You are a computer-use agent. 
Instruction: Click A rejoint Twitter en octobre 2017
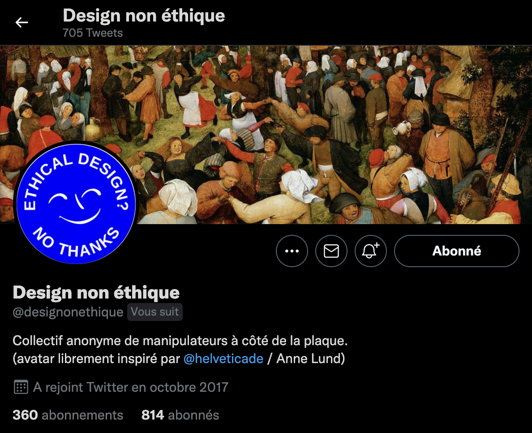coord(131,387)
